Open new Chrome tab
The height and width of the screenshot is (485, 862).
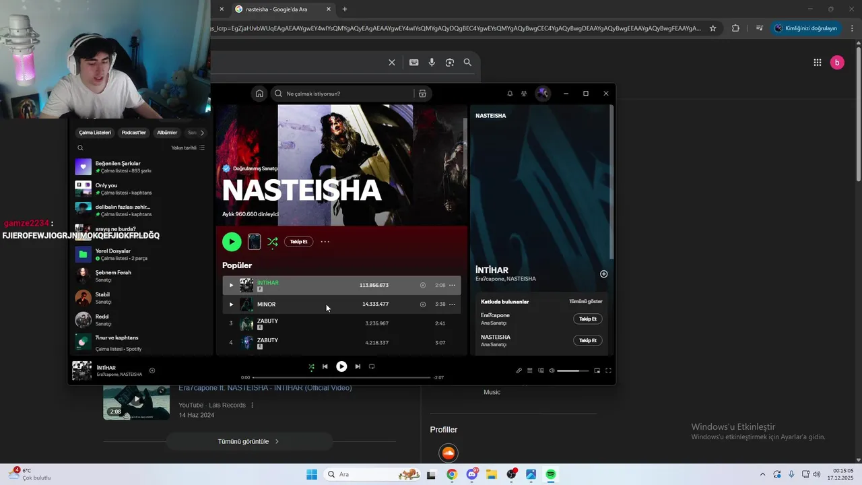(x=345, y=9)
